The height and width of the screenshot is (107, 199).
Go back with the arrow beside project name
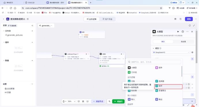tap(3, 19)
